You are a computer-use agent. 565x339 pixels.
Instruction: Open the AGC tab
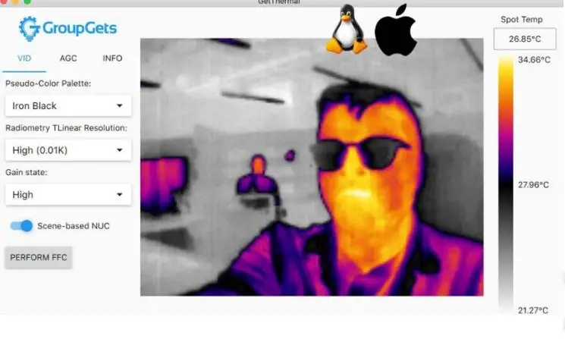pyautogui.click(x=68, y=58)
